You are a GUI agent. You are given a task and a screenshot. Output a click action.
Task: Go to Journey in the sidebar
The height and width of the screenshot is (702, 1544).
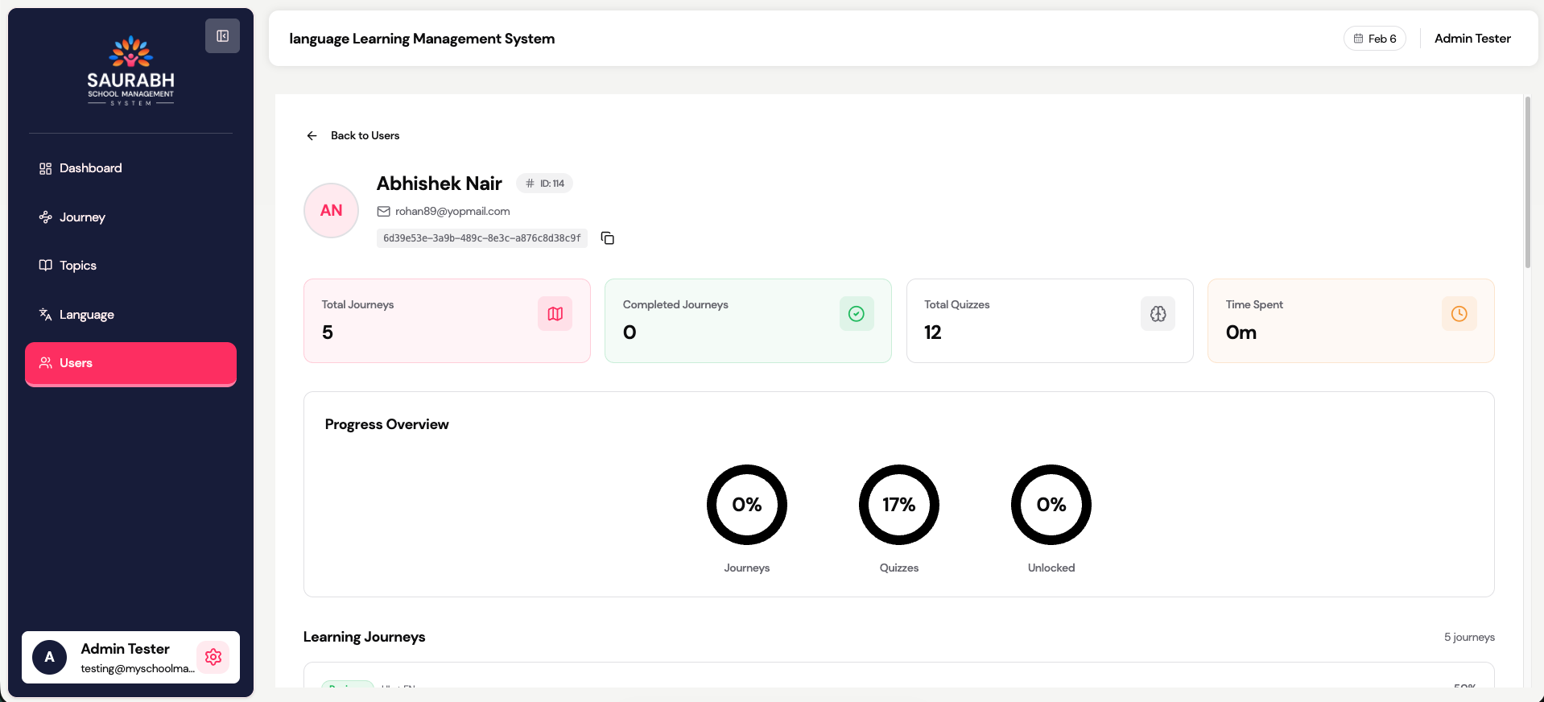82,217
